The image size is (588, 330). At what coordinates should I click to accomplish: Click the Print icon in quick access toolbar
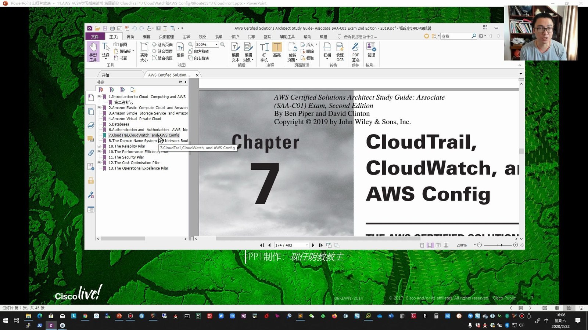[x=112, y=28]
